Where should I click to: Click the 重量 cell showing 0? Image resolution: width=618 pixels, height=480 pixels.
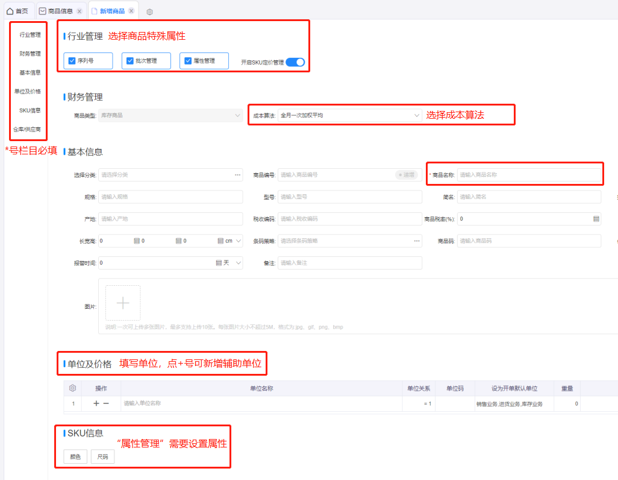567,404
